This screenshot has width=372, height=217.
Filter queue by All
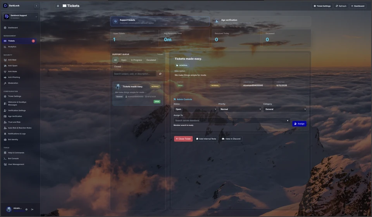(x=115, y=60)
